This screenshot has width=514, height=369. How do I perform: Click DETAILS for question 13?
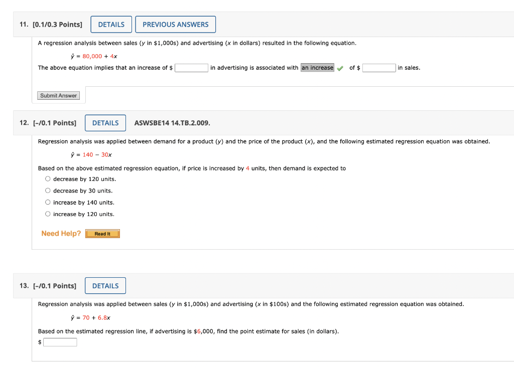pyautogui.click(x=105, y=285)
